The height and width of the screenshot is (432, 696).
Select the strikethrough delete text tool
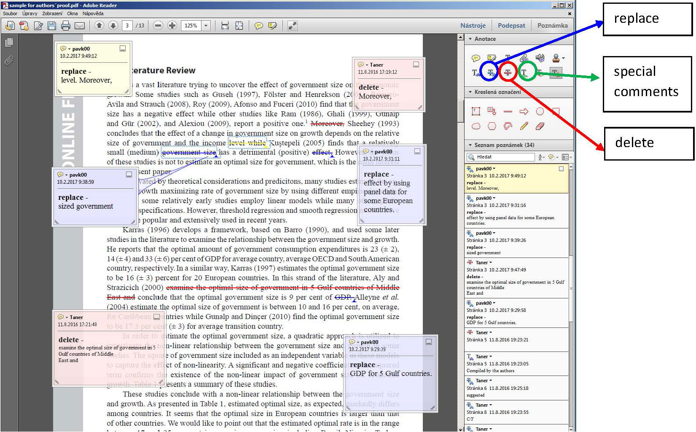tap(508, 72)
